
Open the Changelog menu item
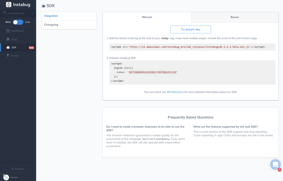pyautogui.click(x=69, y=25)
